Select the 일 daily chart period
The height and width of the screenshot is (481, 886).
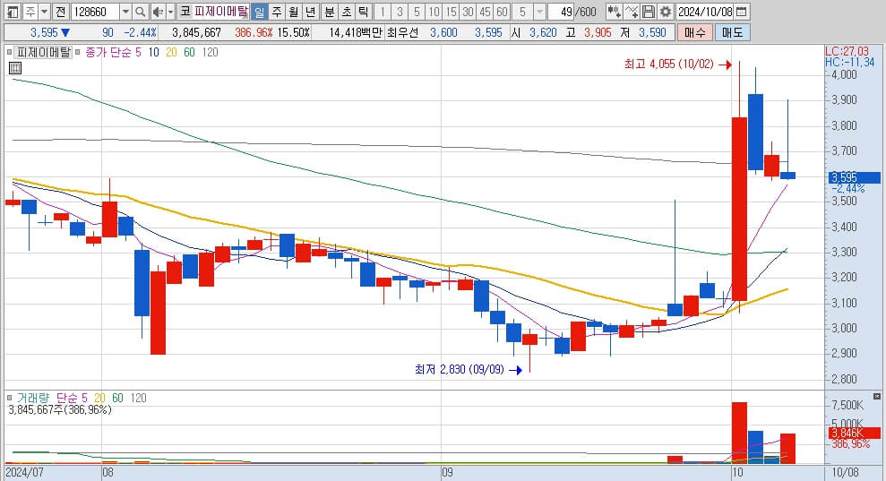tap(260, 12)
